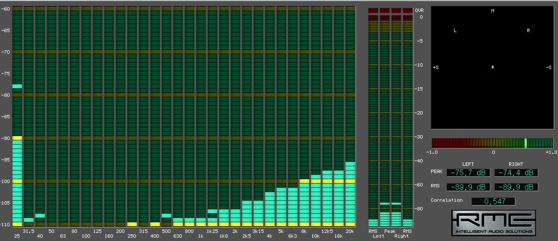Click the Correlation value 0.547

click(493, 201)
